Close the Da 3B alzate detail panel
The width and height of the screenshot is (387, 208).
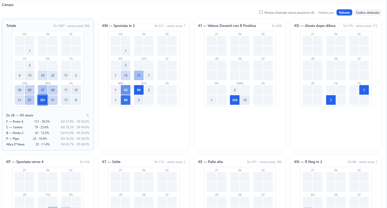tap(88, 115)
